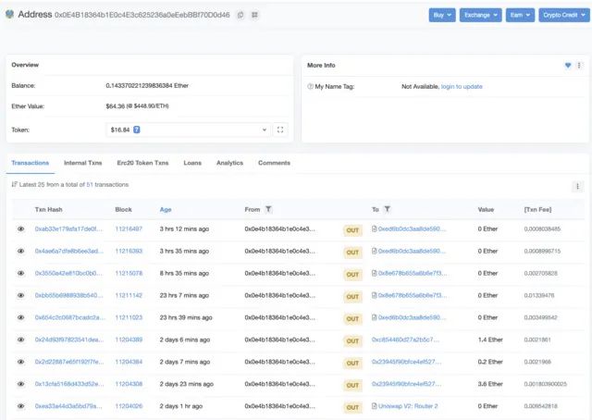Open the Exchange dropdown
592x420 pixels.
pos(481,15)
